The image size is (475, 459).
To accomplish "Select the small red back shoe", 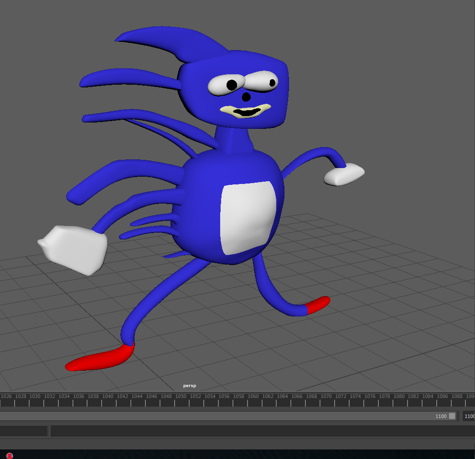I will tap(318, 304).
